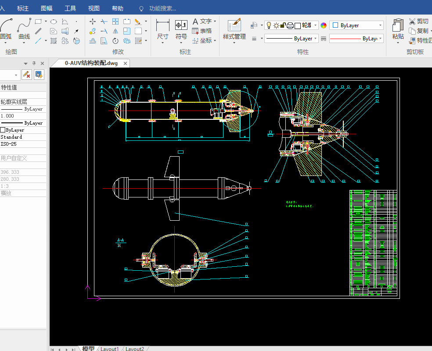Switch to the Layout1 tab

109,348
